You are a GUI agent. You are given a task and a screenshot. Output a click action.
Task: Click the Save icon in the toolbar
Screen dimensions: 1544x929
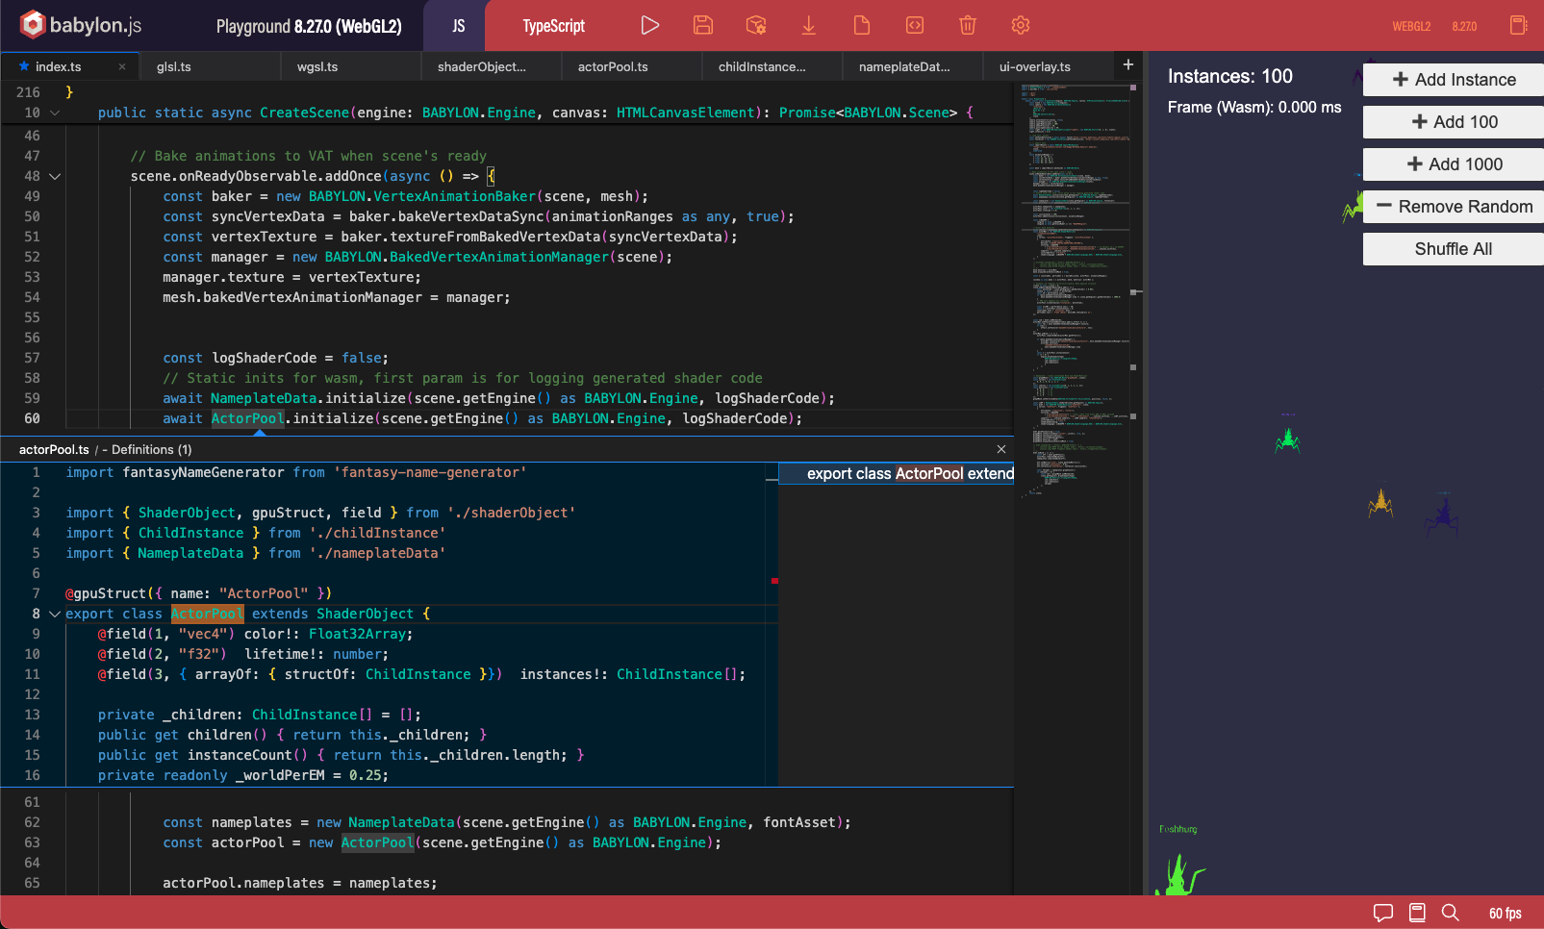pos(703,26)
